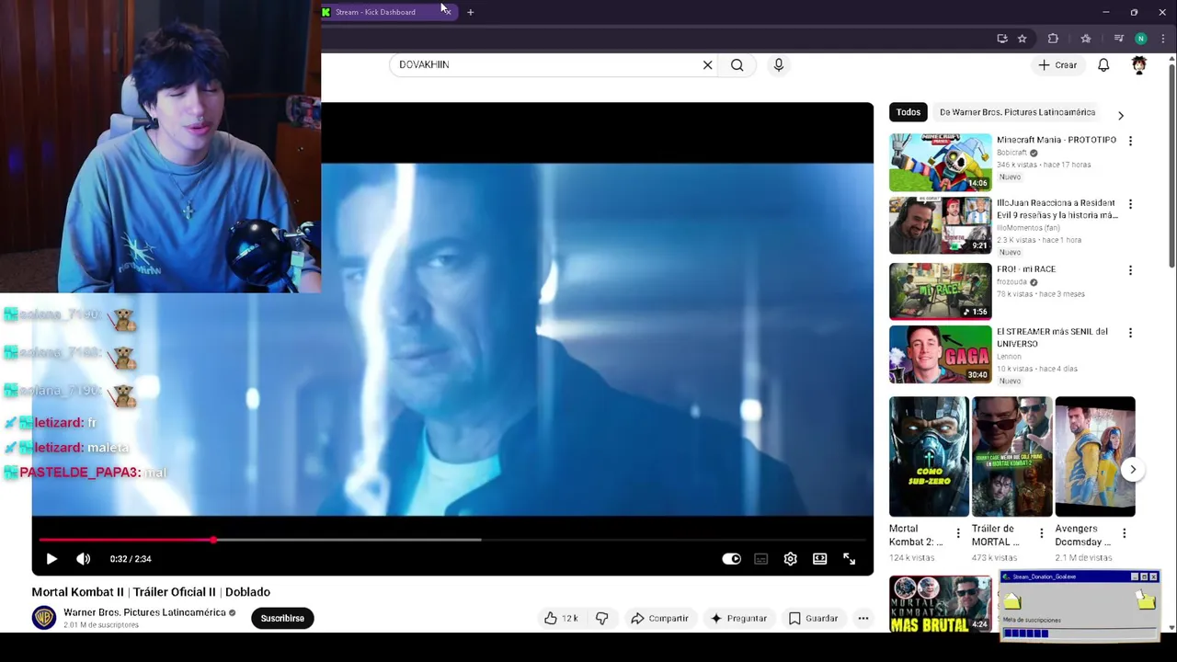Click the title 'El STREAMER más SENIL del UNIVERSO'
1177x662 pixels.
click(x=1052, y=337)
